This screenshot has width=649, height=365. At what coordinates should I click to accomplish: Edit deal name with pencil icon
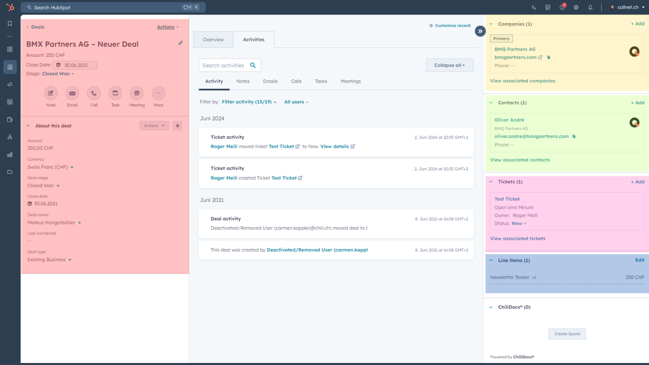[x=181, y=43]
